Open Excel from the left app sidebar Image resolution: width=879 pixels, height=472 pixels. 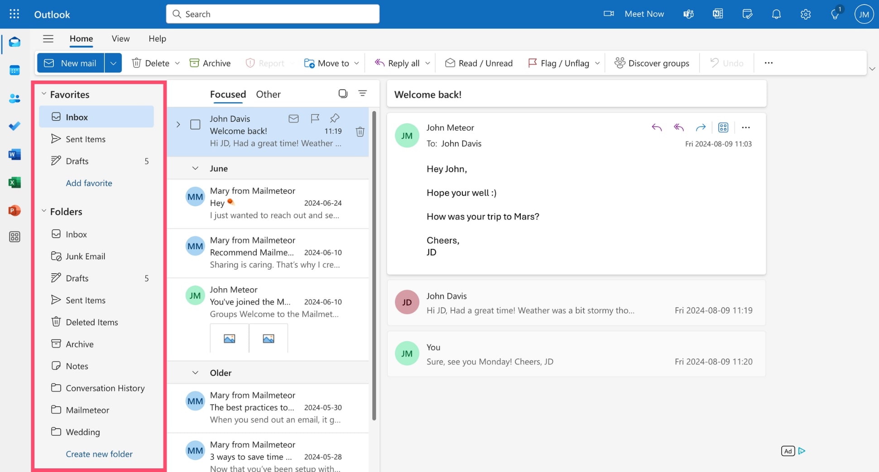(14, 182)
